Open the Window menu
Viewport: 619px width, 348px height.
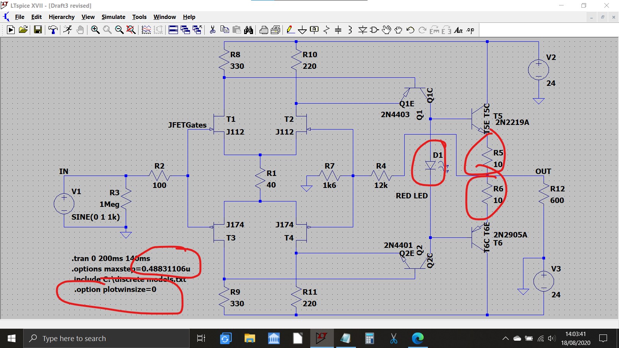point(164,17)
